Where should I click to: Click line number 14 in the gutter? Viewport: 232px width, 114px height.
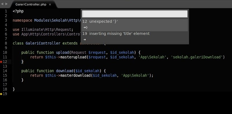[x=5, y=71]
